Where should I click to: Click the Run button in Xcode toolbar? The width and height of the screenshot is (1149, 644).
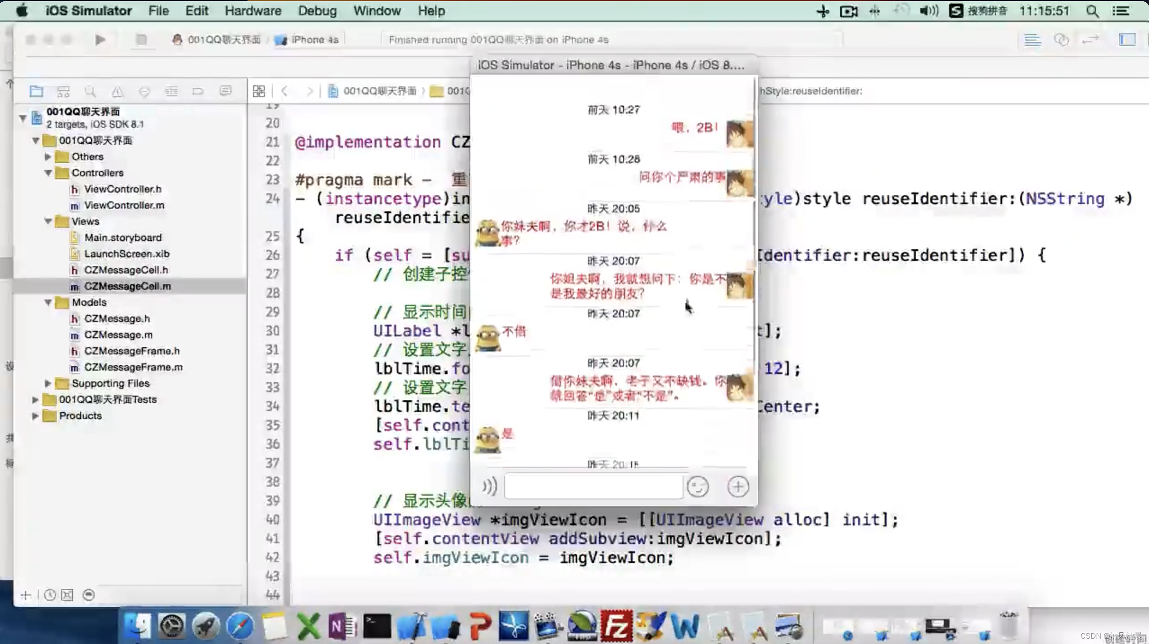(x=101, y=40)
